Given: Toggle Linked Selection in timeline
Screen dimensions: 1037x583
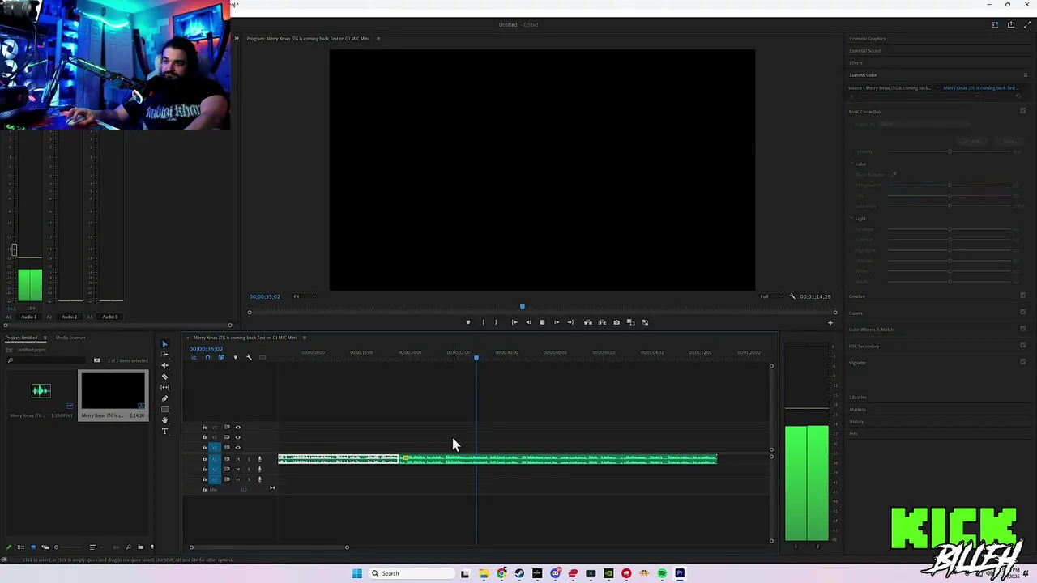Looking at the screenshot, I should [x=221, y=357].
